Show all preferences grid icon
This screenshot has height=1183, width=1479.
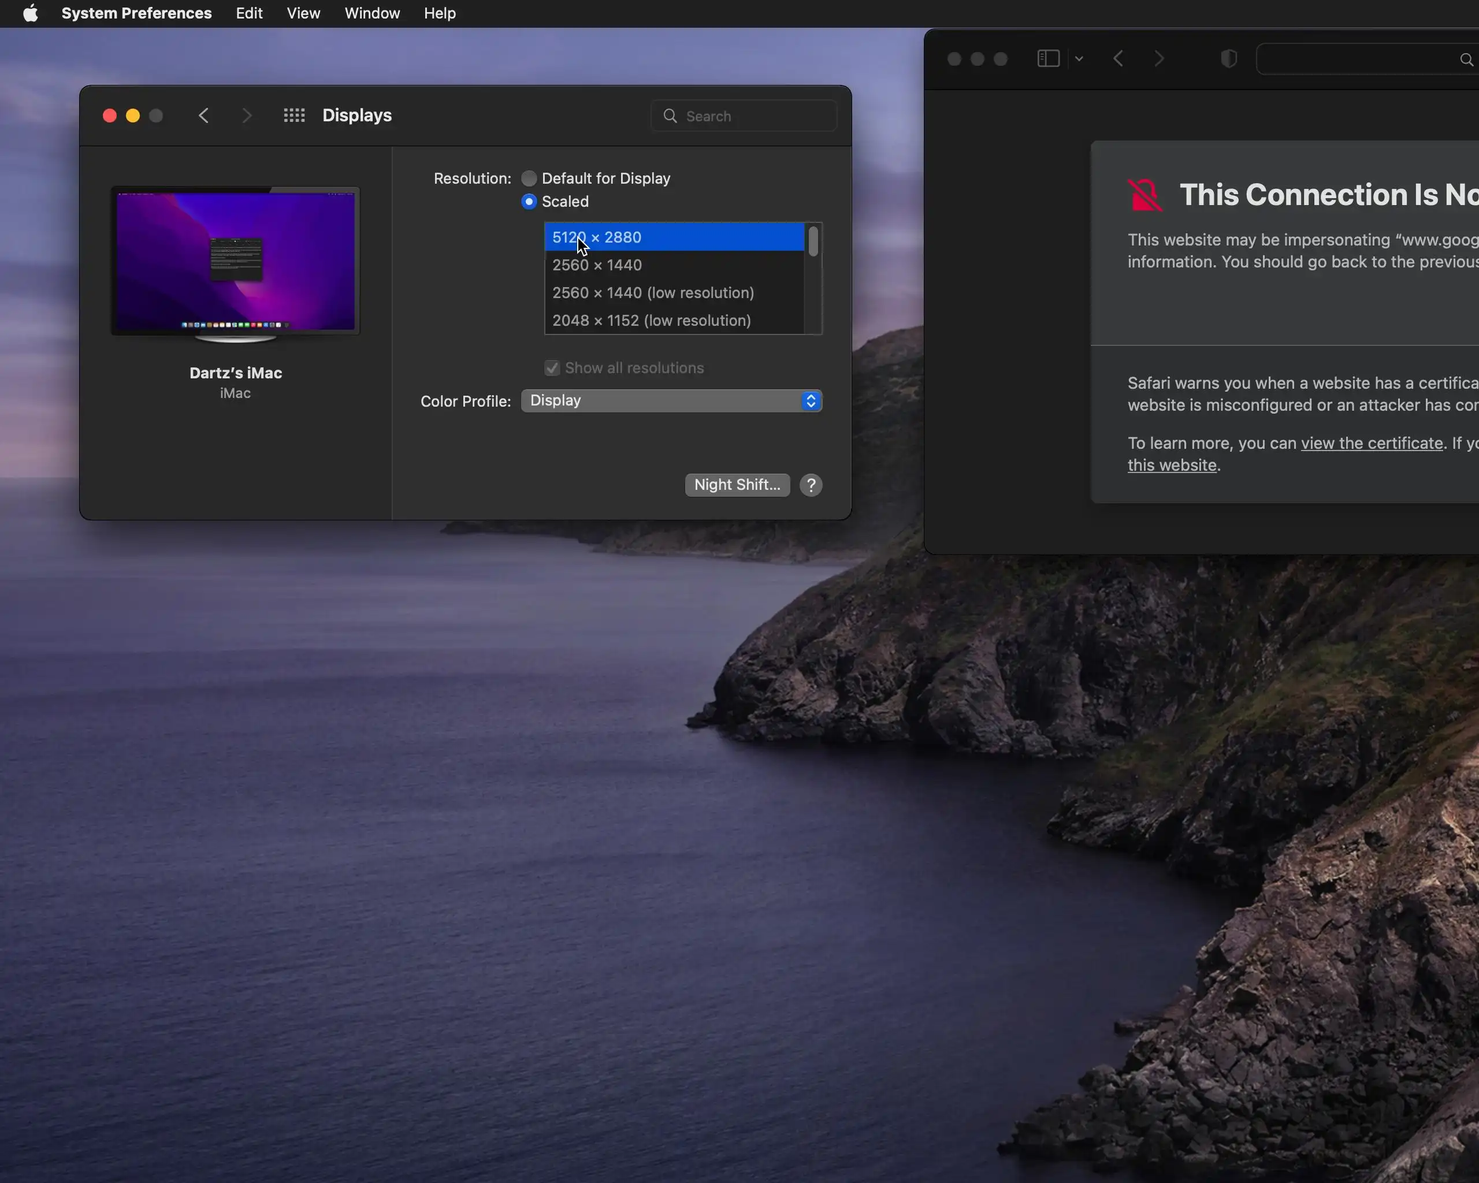294,115
